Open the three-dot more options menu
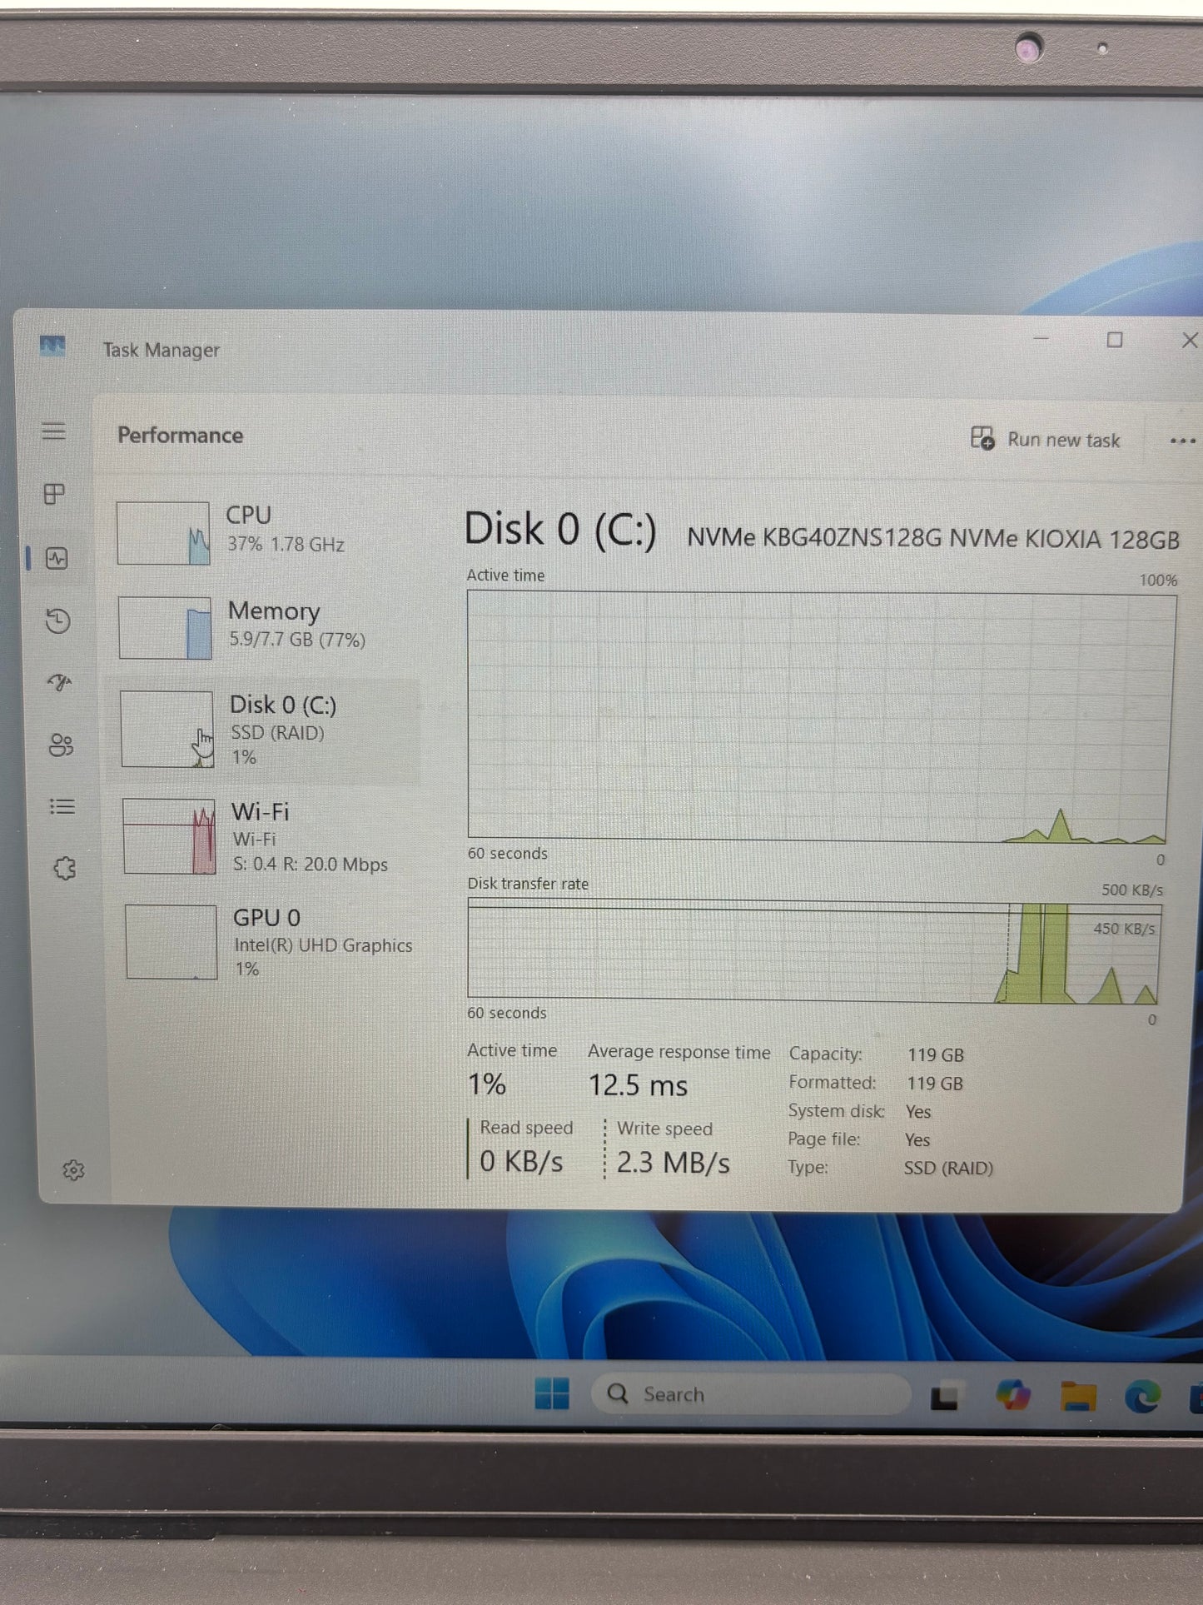The width and height of the screenshot is (1203, 1605). tap(1182, 441)
